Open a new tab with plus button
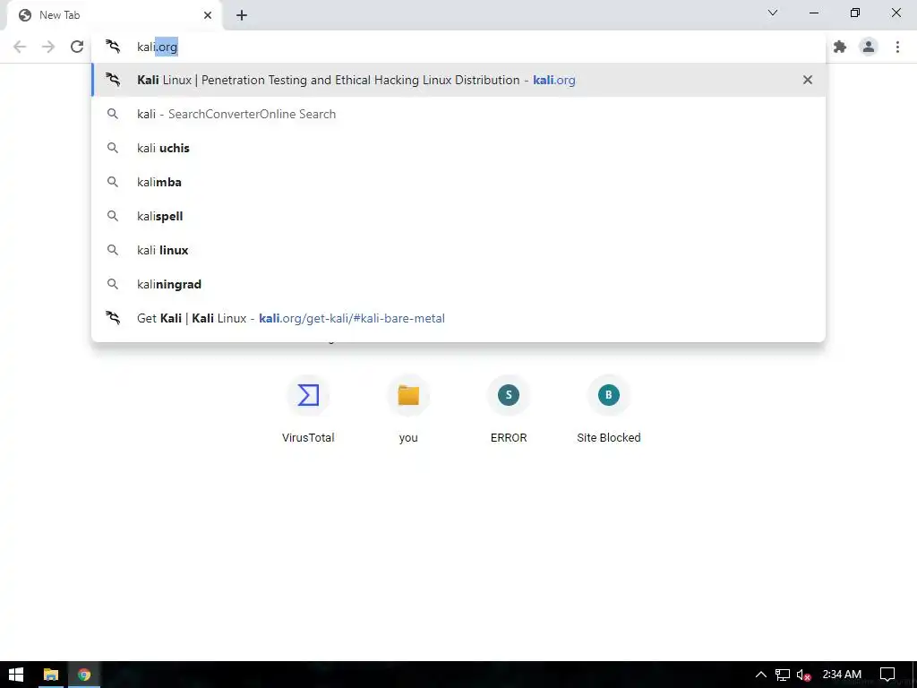Image resolution: width=917 pixels, height=688 pixels. point(242,15)
